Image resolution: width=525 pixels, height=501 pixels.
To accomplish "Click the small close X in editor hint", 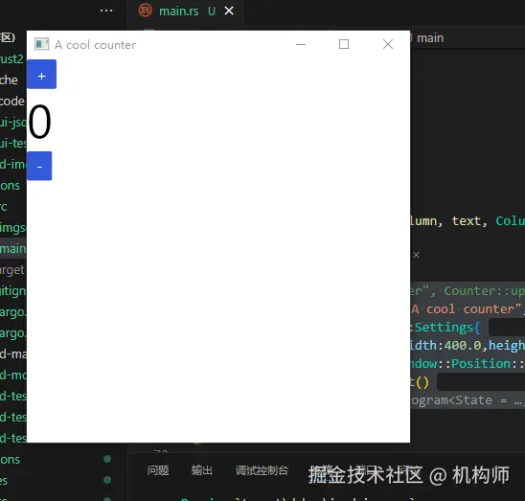I will pyautogui.click(x=416, y=255).
